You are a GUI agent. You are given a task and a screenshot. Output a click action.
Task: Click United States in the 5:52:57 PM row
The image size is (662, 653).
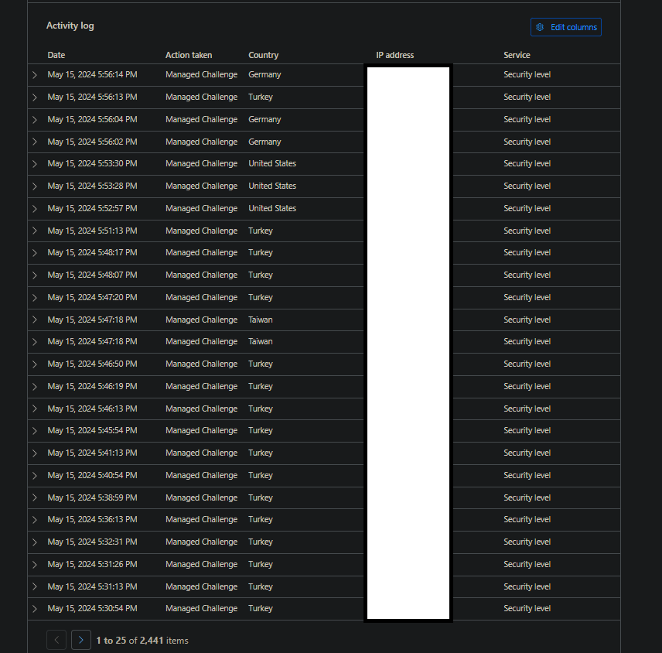272,208
